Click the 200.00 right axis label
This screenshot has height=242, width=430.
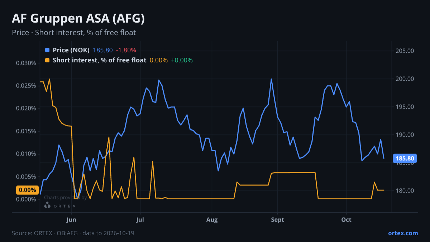click(405, 79)
